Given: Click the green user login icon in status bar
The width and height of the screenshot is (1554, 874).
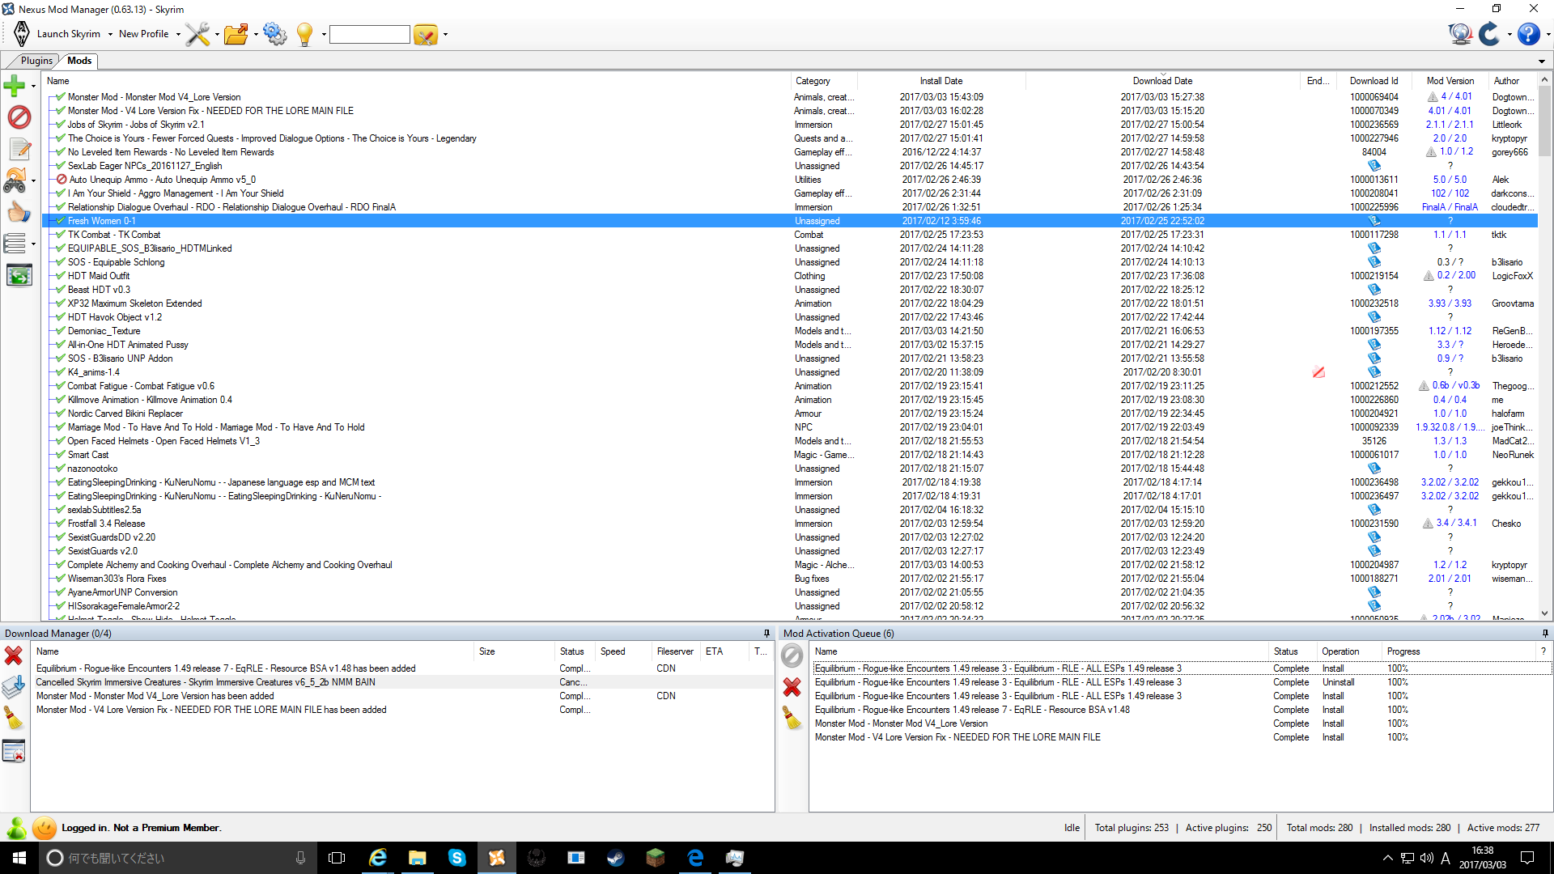Looking at the screenshot, I should tap(16, 828).
